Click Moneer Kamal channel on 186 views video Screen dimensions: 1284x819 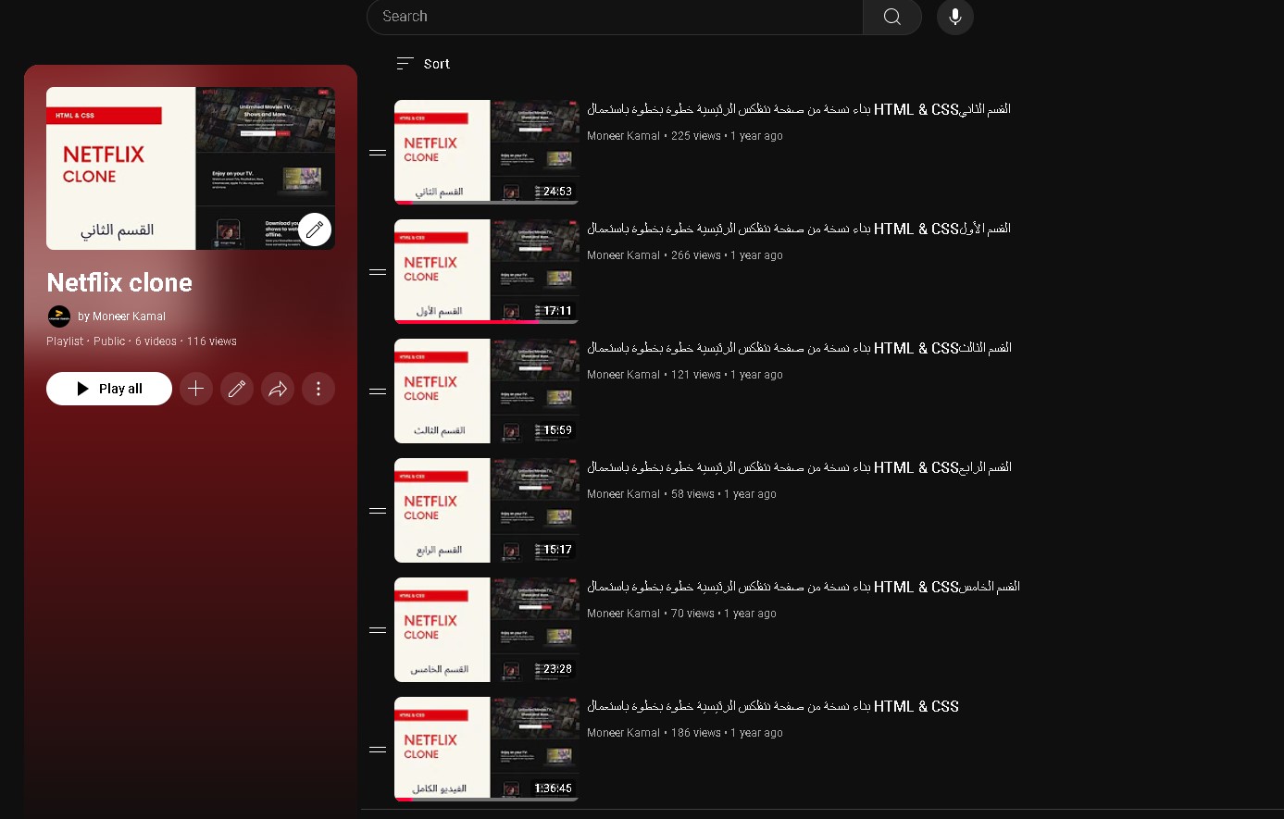tap(624, 733)
